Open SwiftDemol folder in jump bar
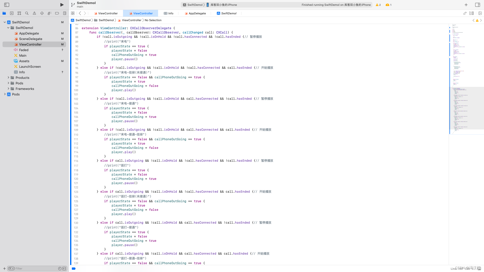This screenshot has width=484, height=272. tap(104, 20)
